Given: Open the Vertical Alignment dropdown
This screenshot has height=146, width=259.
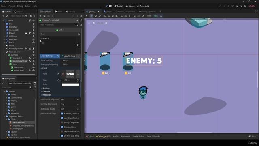Looking at the screenshot, I should (x=70, y=104).
